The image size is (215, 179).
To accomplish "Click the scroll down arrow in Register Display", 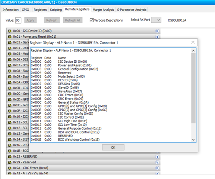I will pyautogui.click(x=193, y=140).
